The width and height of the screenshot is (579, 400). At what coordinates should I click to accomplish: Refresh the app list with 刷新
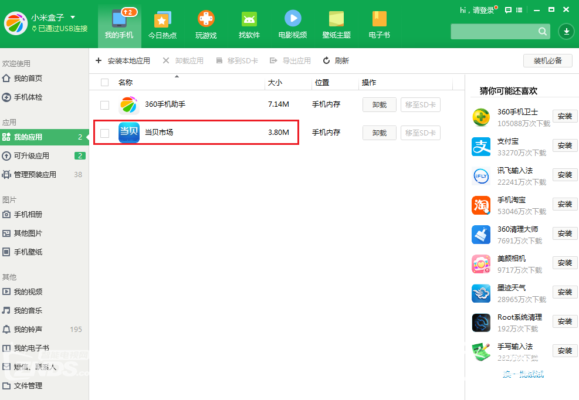[x=336, y=60]
